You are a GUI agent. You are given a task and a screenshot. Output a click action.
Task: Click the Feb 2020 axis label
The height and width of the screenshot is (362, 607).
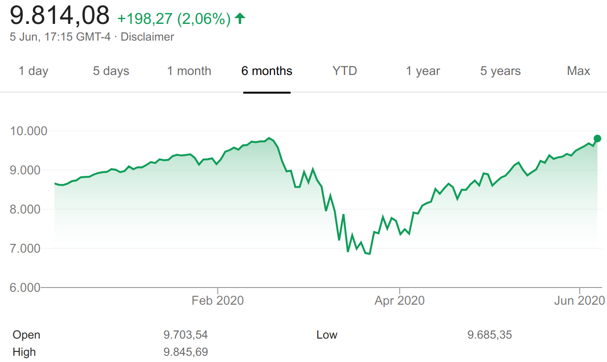coord(217,300)
